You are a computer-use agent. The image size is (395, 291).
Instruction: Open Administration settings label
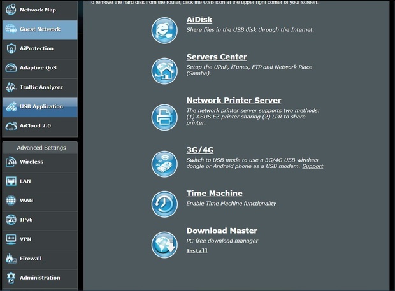40,278
